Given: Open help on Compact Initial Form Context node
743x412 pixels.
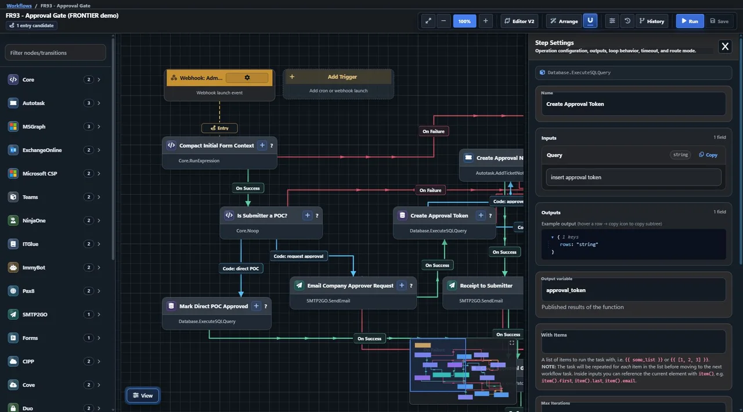Looking at the screenshot, I should point(272,145).
